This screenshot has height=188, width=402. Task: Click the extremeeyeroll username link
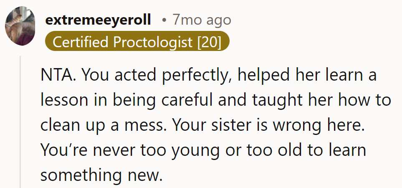(x=98, y=20)
